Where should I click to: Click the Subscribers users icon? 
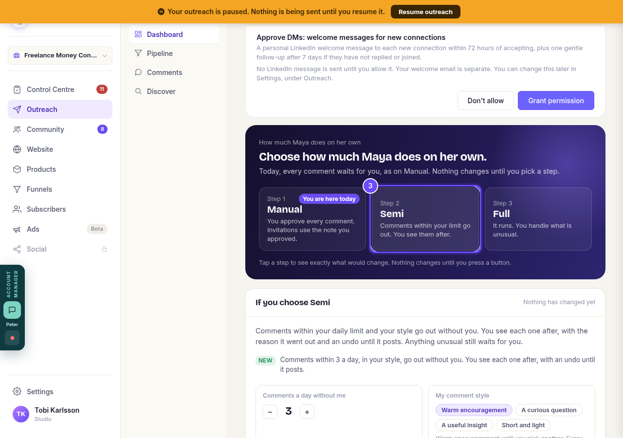point(17,209)
